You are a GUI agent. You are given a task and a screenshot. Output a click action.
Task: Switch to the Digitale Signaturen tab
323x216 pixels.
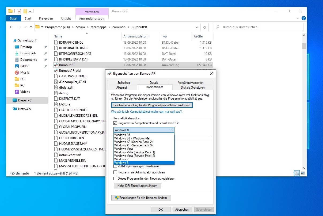(x=193, y=88)
